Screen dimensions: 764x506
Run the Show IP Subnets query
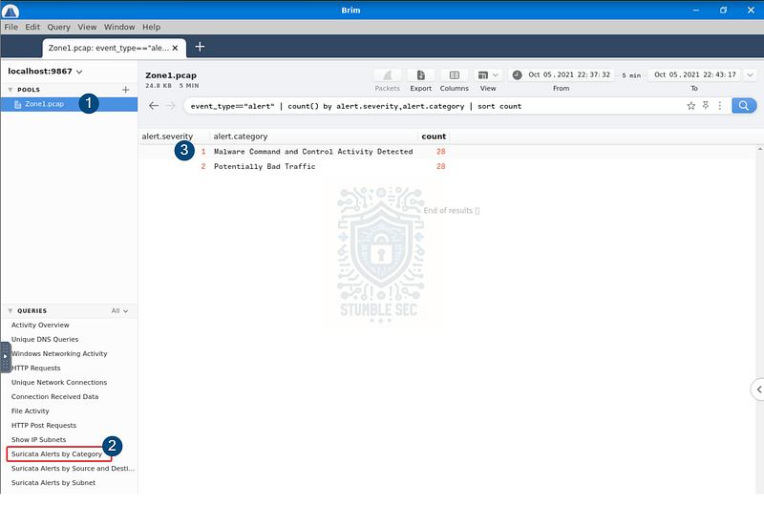[38, 440]
